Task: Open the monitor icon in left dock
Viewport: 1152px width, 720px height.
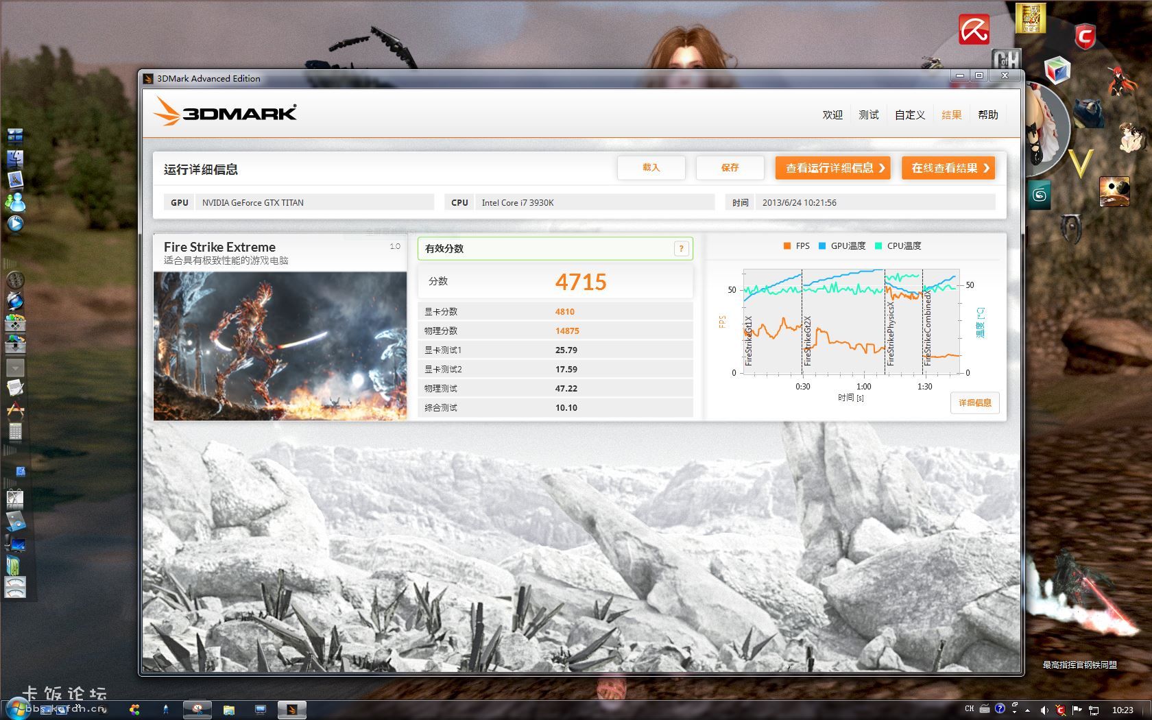Action: [x=15, y=545]
